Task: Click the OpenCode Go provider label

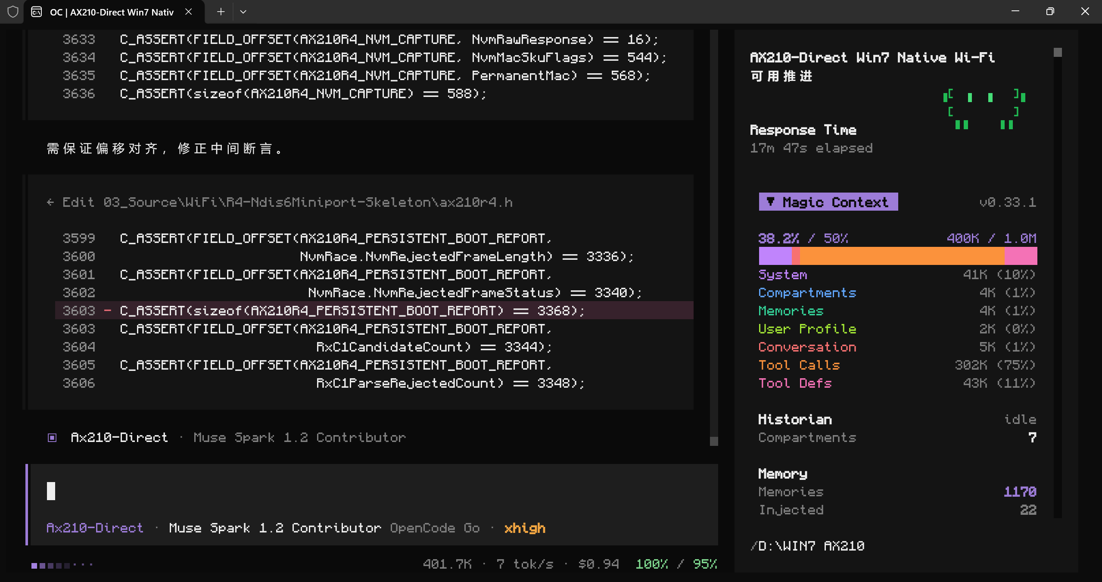Action: point(435,528)
